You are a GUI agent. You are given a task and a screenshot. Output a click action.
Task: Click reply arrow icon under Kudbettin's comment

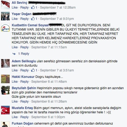pyautogui.click(x=14, y=54)
